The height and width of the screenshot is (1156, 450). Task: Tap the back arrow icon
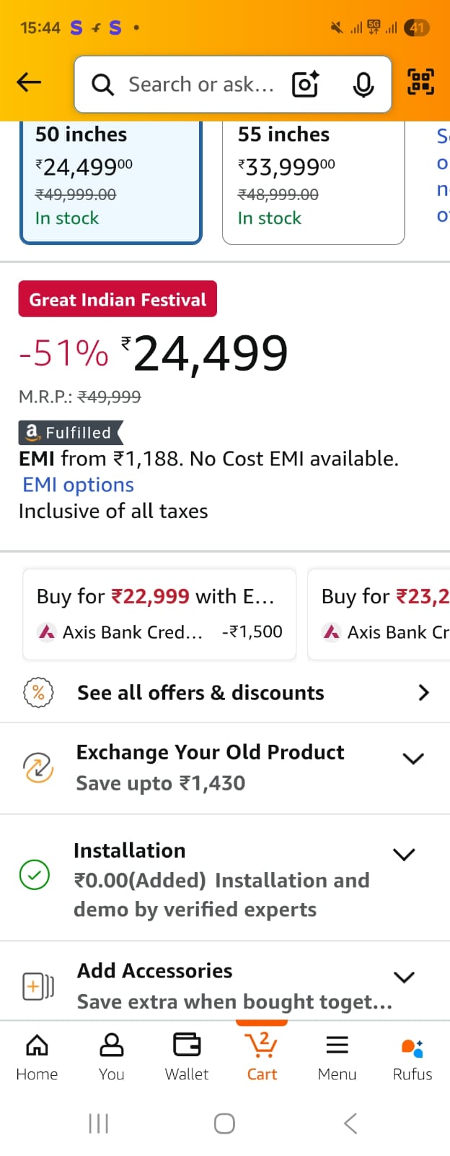pos(29,82)
